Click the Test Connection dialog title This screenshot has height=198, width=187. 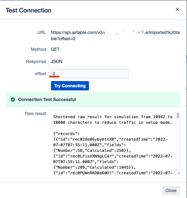(29, 10)
